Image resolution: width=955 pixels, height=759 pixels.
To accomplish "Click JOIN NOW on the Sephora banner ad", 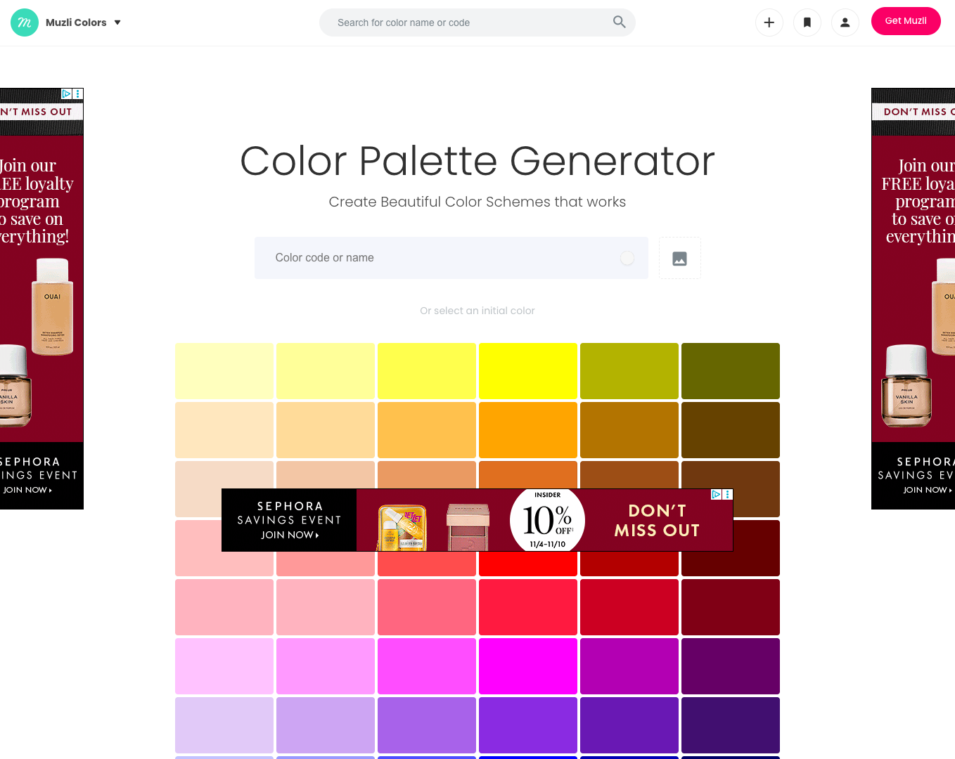I will tap(289, 535).
